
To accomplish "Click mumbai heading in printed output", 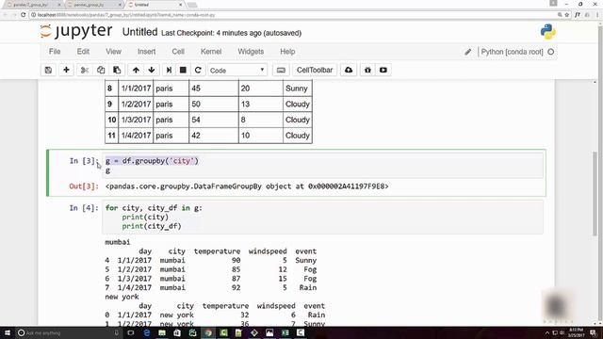I will tap(117, 242).
